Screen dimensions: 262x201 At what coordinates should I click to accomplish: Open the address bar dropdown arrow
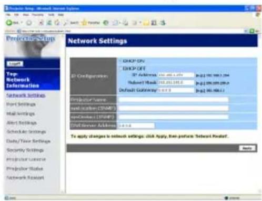[246, 31]
